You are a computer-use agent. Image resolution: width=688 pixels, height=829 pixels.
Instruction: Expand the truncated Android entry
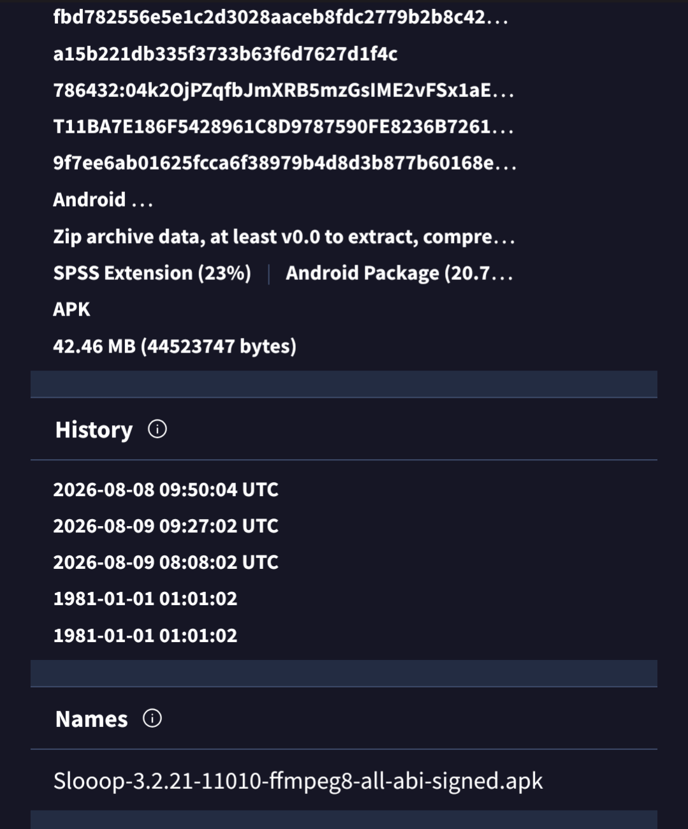pos(103,200)
